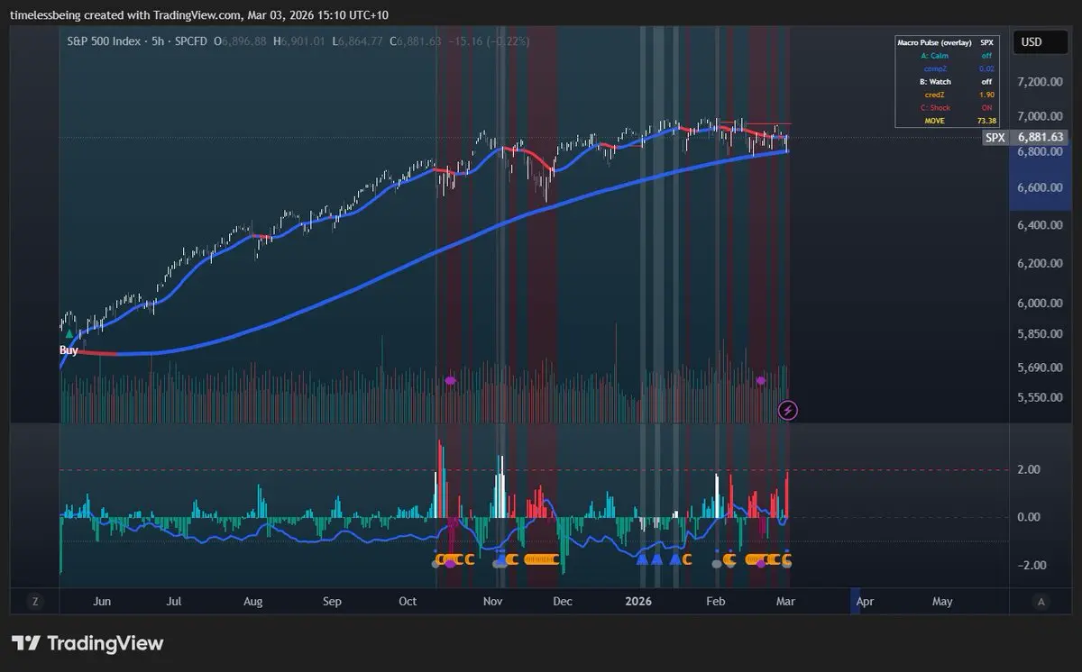Click the purple dot in the October volume bars
1082x672 pixels.
tap(450, 381)
